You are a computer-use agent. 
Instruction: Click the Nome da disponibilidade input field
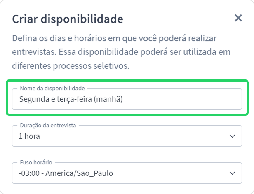127,99
